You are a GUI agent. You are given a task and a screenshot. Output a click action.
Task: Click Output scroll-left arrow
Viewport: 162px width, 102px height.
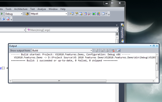click(10, 81)
